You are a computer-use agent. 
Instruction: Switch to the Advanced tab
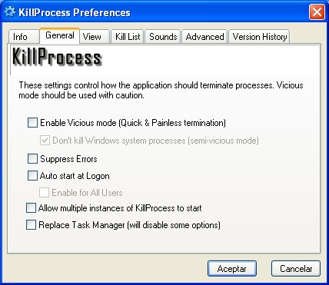[204, 37]
